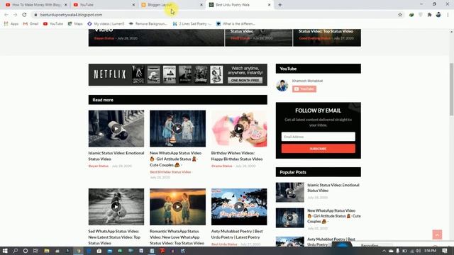Play the Islamic Status Video thumbnail
Viewport: 454px width, 255px height.
click(x=116, y=128)
